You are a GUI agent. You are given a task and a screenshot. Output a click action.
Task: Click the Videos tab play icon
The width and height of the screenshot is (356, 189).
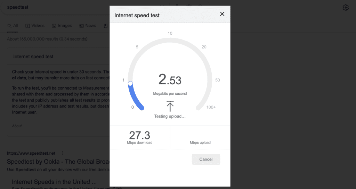pos(28,26)
